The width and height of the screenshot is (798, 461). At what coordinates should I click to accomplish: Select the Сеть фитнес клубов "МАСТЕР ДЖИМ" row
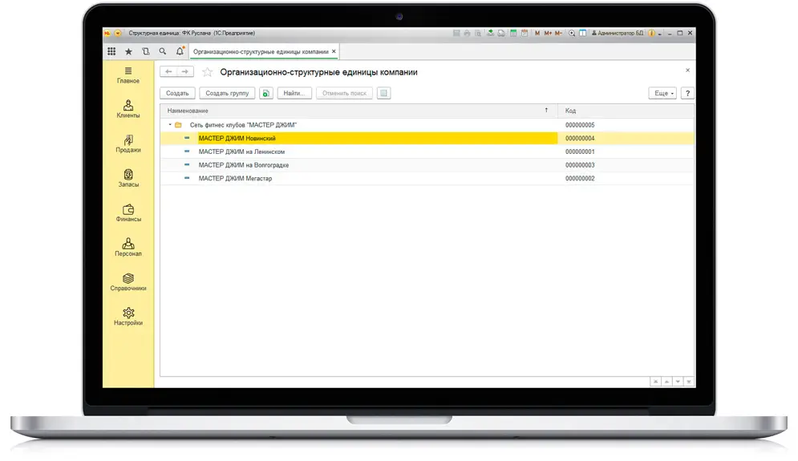(427, 124)
